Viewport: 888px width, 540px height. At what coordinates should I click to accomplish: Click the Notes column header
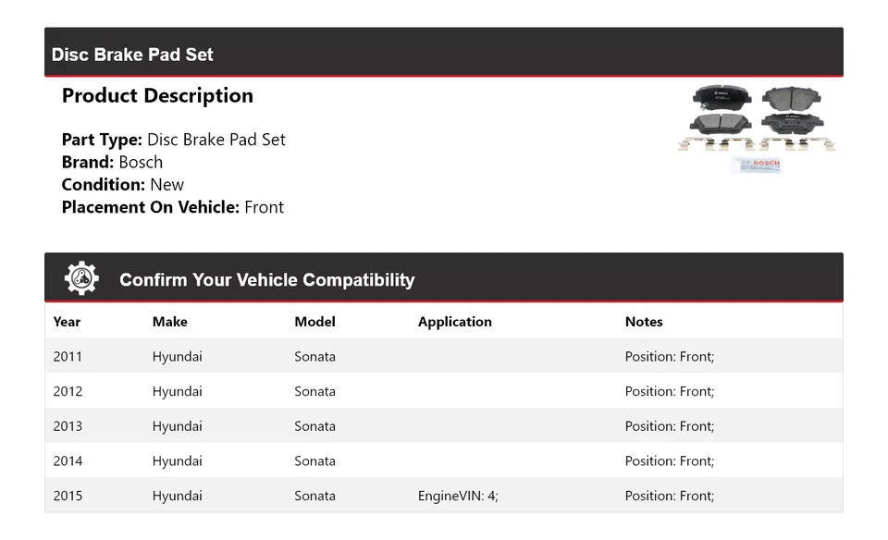pyautogui.click(x=644, y=322)
